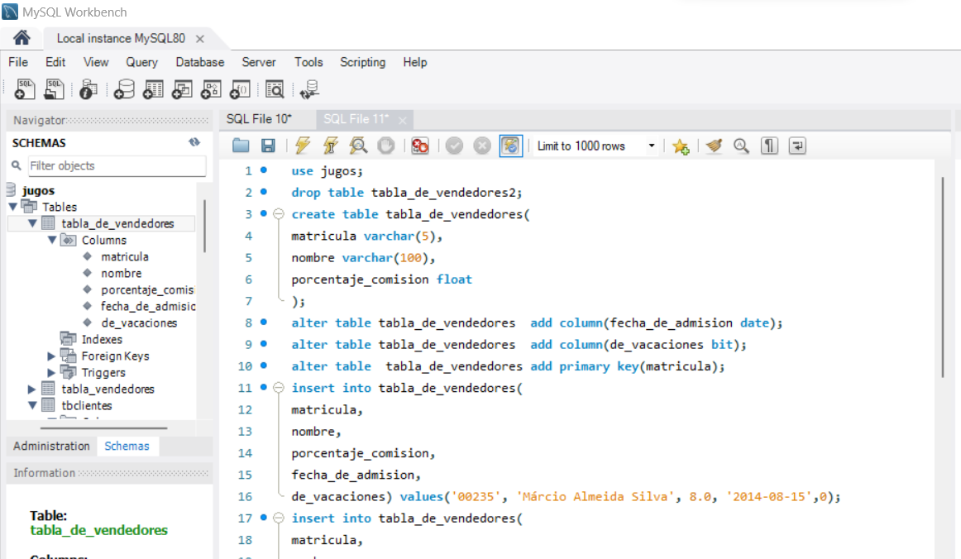Fold the create table block at line 3
This screenshot has height=559, width=961.
coord(278,214)
